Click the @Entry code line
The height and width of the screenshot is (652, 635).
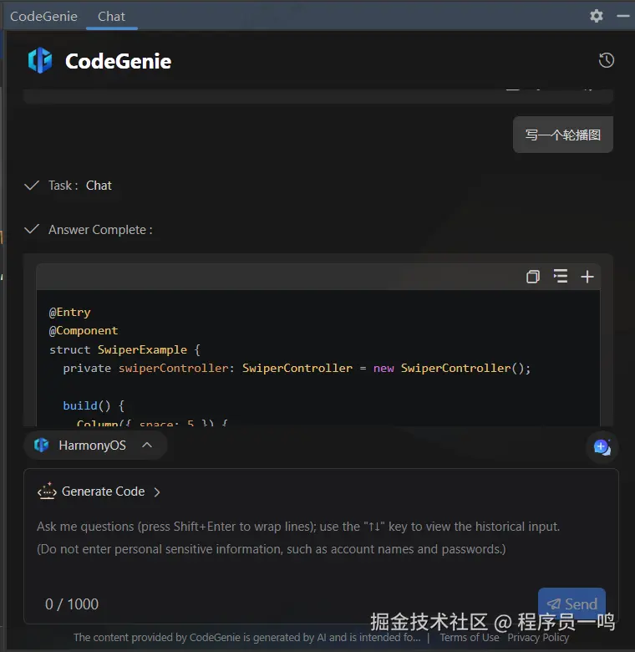70,313
